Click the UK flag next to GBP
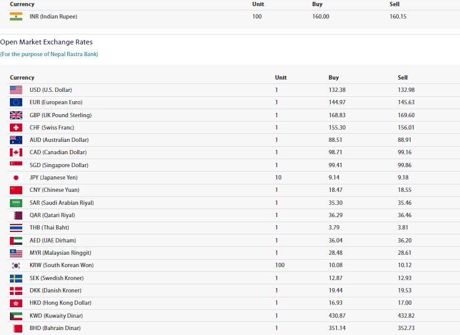Image resolution: width=460 pixels, height=335 pixels. click(x=16, y=115)
